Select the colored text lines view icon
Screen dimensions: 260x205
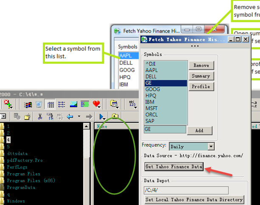[85, 104]
